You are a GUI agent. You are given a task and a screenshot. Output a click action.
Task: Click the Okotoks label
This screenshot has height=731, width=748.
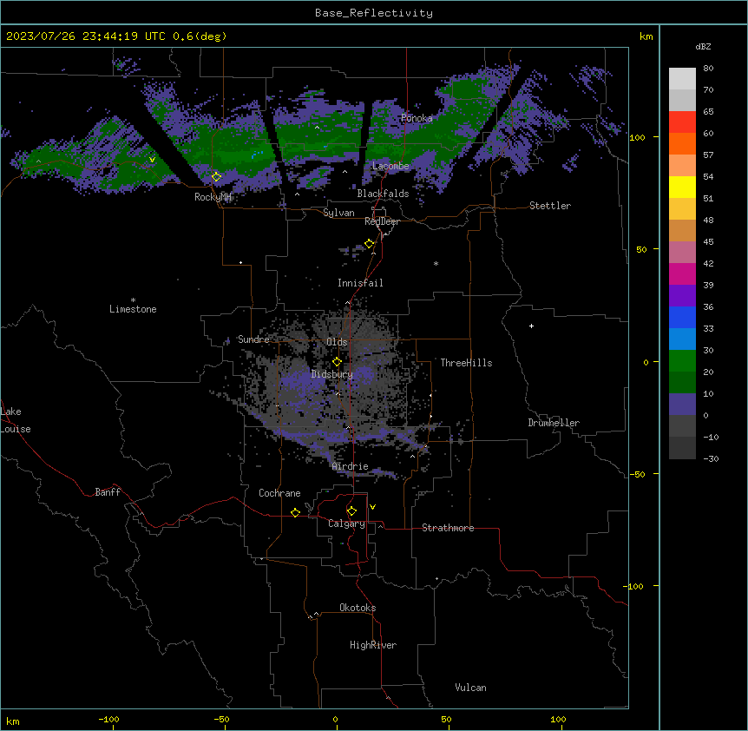[358, 608]
